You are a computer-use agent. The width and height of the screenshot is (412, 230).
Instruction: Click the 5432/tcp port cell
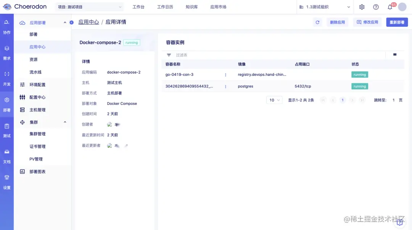click(x=303, y=87)
